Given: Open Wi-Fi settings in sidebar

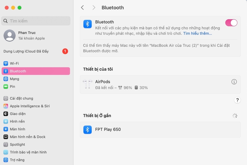Looking at the screenshot, I should tap(36, 63).
